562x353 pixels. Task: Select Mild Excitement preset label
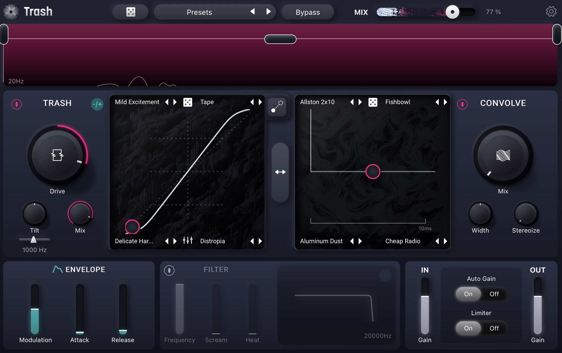click(x=137, y=102)
